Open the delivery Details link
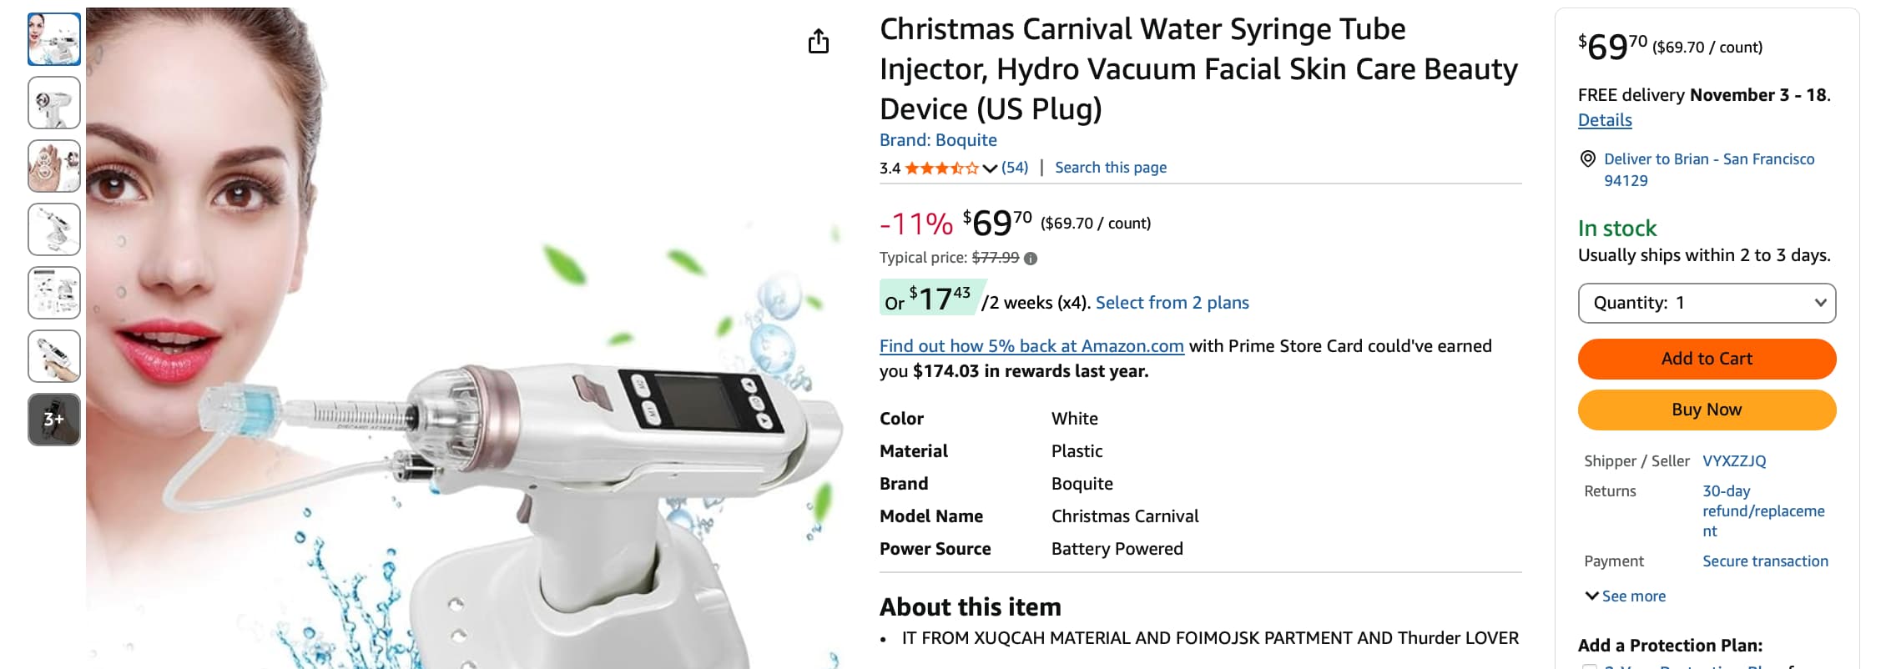The image size is (1891, 669). click(1605, 120)
